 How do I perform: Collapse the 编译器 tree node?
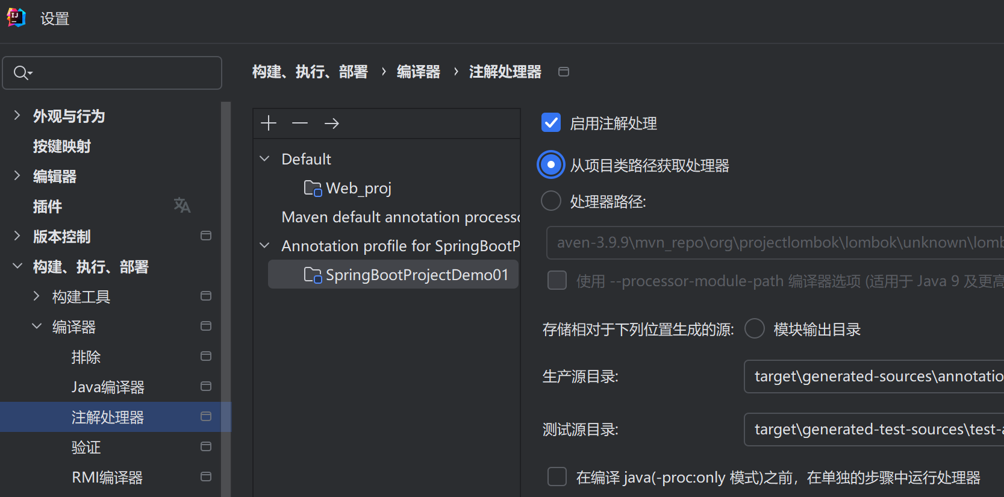pos(36,326)
